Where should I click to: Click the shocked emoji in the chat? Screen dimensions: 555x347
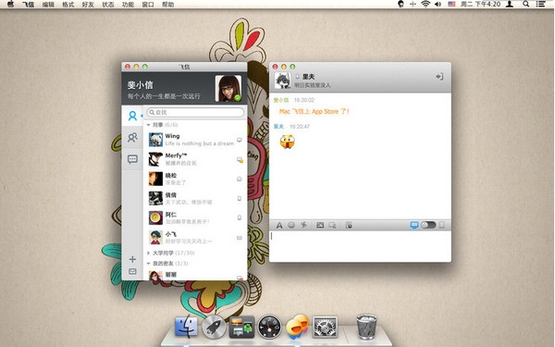tap(288, 142)
